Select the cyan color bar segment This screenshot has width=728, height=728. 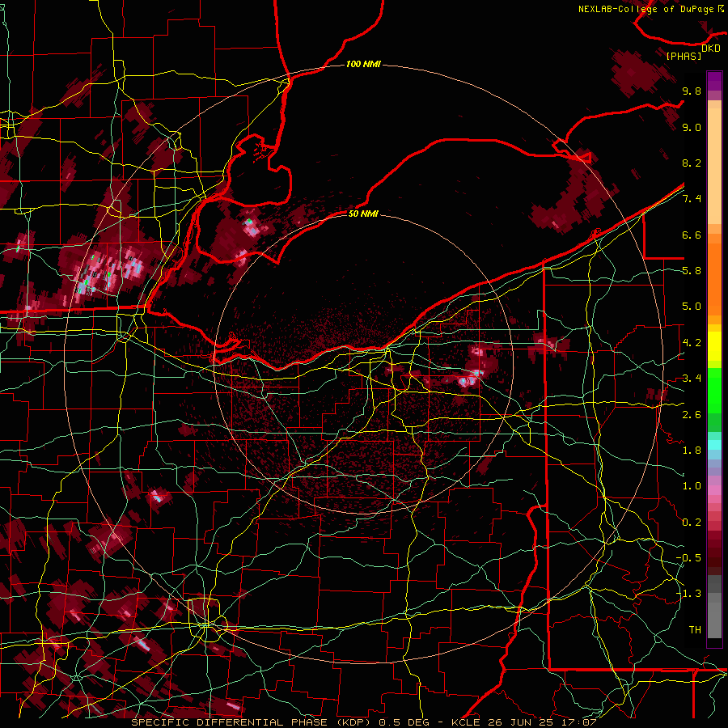click(x=714, y=445)
